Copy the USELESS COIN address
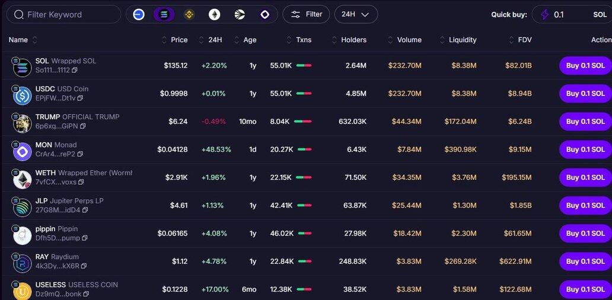This screenshot has height=300, width=612. point(87,294)
